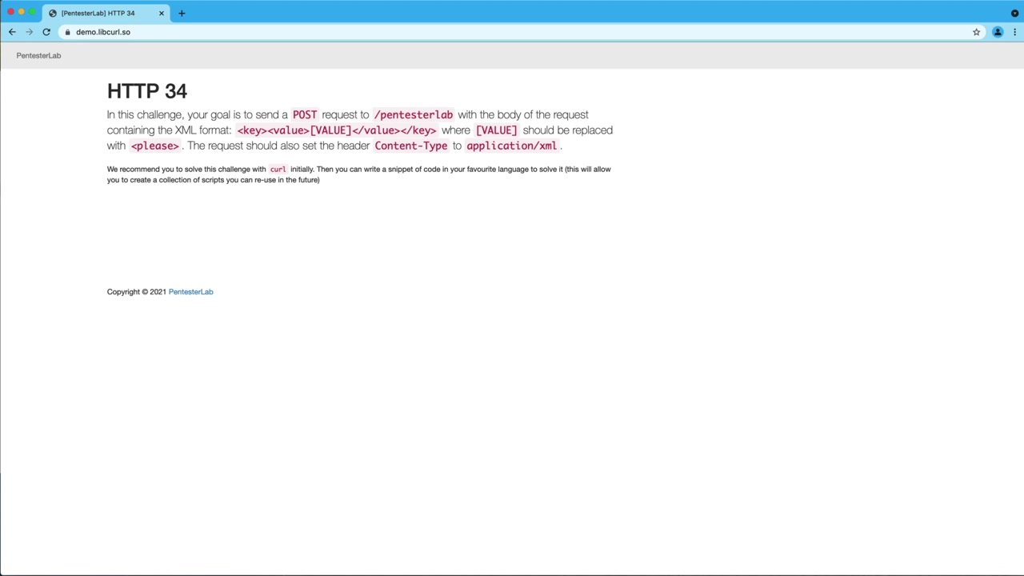Click the <please> code label
Viewport: 1024px width, 576px height.
(x=155, y=146)
